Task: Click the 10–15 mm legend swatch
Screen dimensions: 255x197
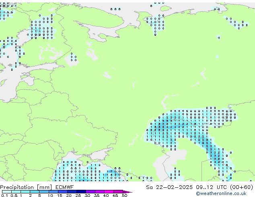Action: pyautogui.click(x=53, y=192)
